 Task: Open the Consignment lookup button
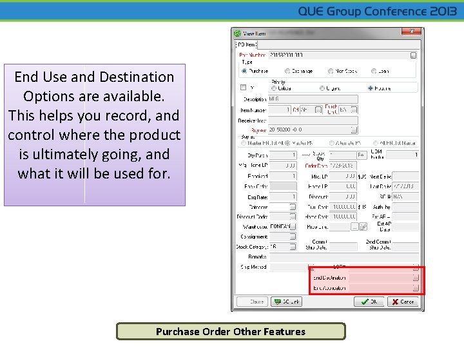(293, 237)
